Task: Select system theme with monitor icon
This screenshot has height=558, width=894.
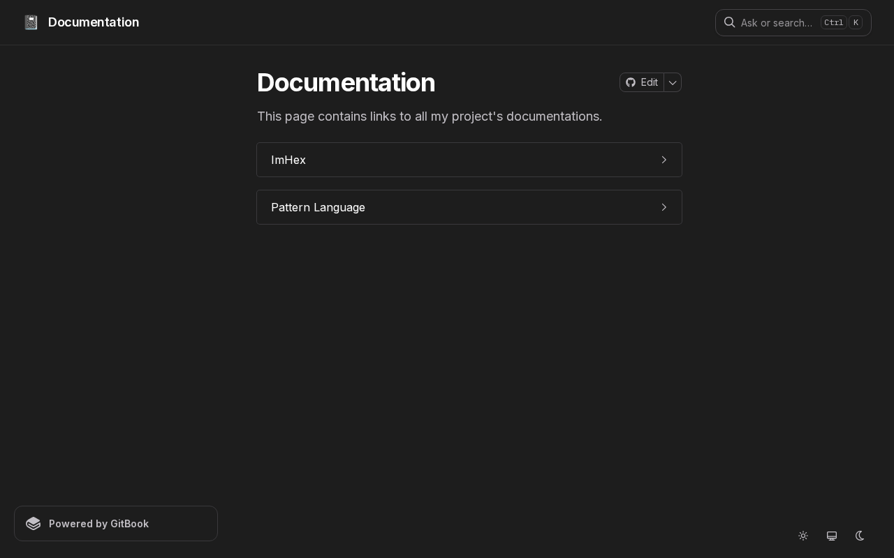Action: 832,536
